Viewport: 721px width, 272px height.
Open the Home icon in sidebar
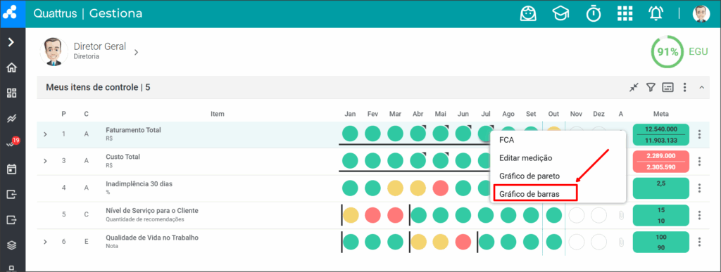click(11, 68)
